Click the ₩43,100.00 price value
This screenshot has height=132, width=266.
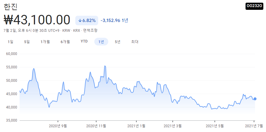tap(37, 20)
